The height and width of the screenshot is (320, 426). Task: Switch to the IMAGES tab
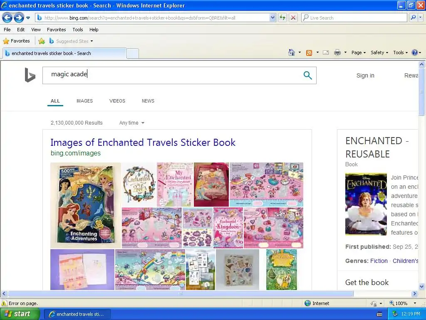(84, 101)
